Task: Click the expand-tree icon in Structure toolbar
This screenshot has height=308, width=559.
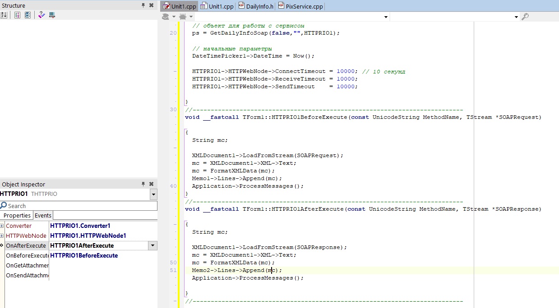Action: click(x=18, y=15)
